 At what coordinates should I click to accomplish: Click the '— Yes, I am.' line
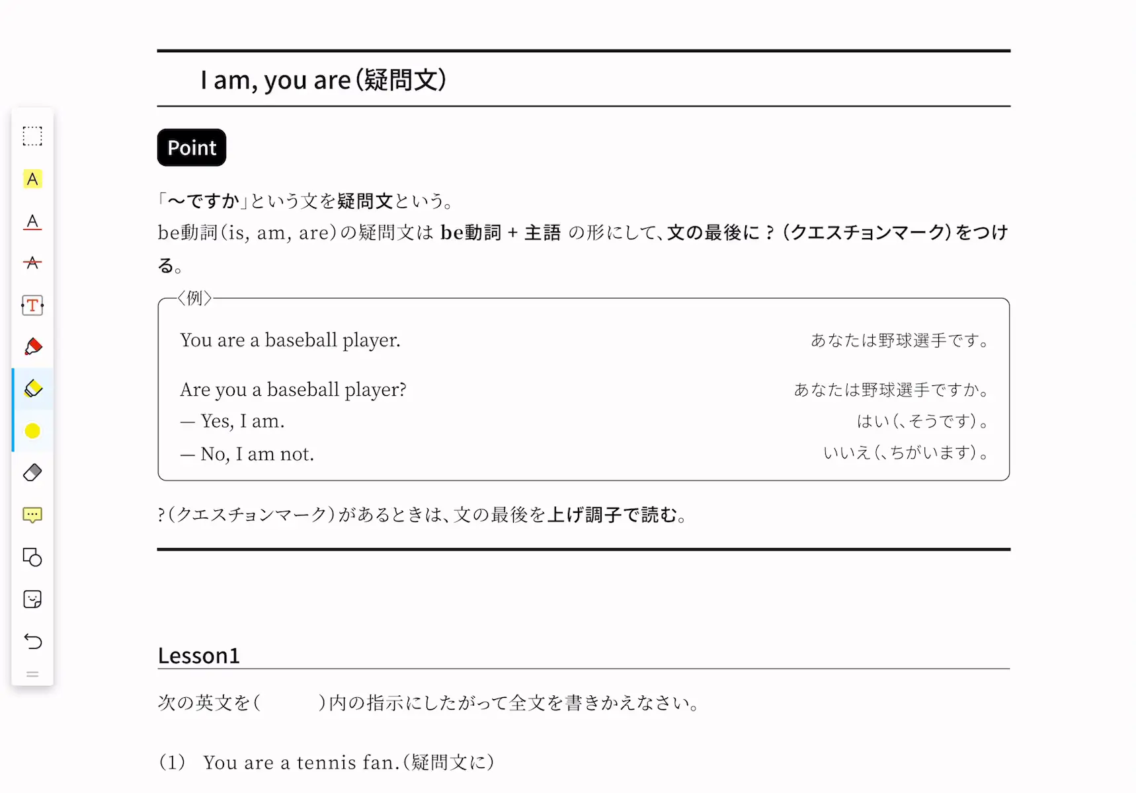click(x=233, y=421)
